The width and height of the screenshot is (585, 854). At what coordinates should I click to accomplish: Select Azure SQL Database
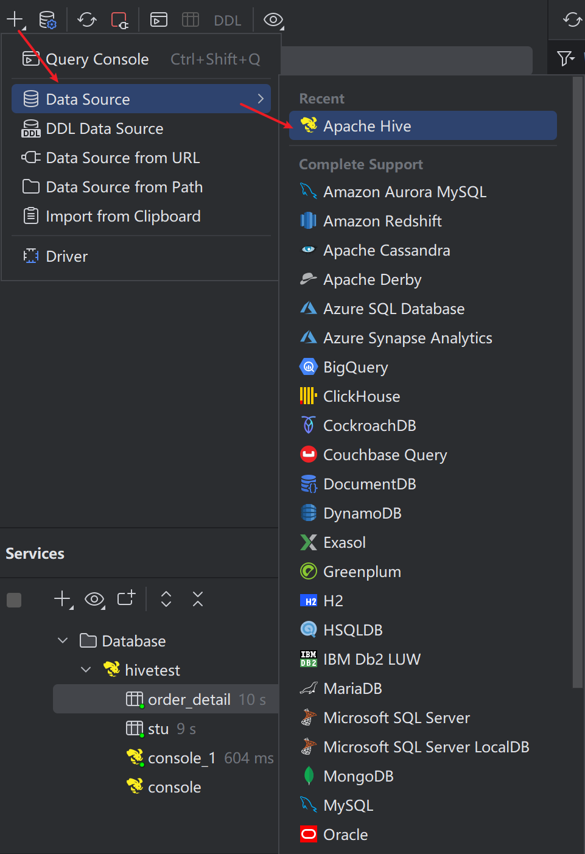pyautogui.click(x=423, y=309)
